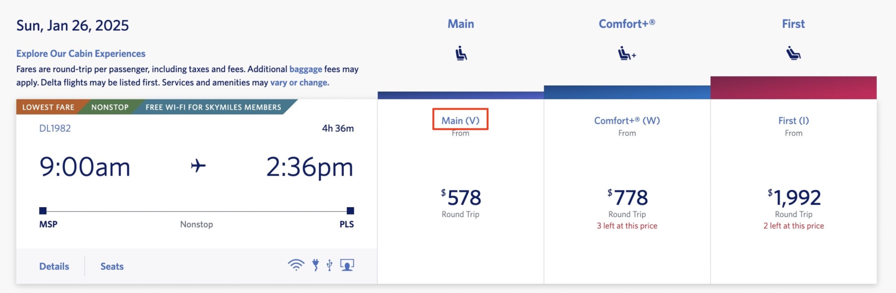This screenshot has width=896, height=293.
Task: Open Explore Our Cabin Experiences link
Action: (81, 53)
